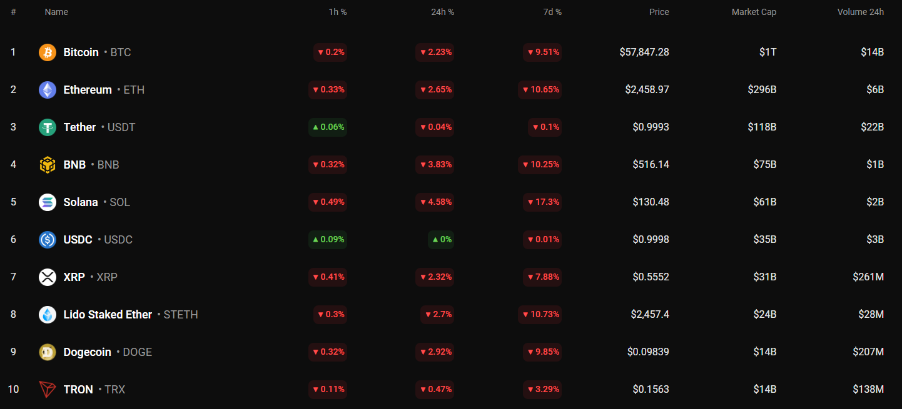Open the Lido Staked Ether name link

[108, 315]
